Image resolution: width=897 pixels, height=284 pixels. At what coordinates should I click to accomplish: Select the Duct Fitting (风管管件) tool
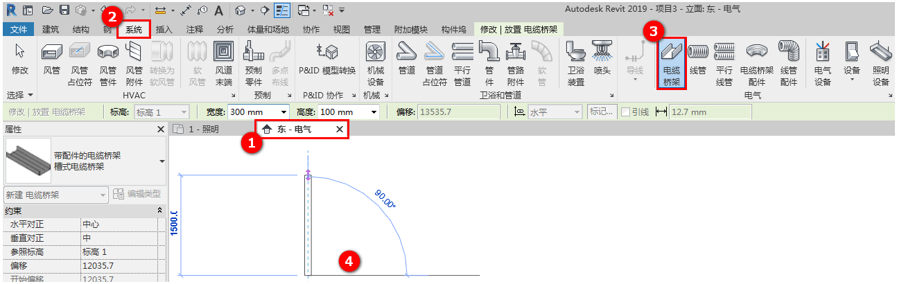pos(107,63)
